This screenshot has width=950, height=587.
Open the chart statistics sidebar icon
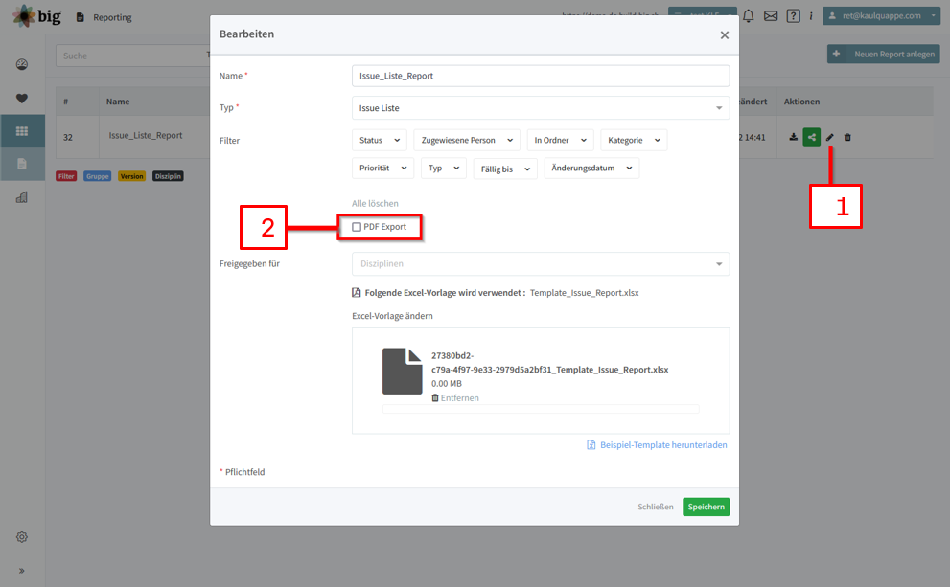[22, 197]
